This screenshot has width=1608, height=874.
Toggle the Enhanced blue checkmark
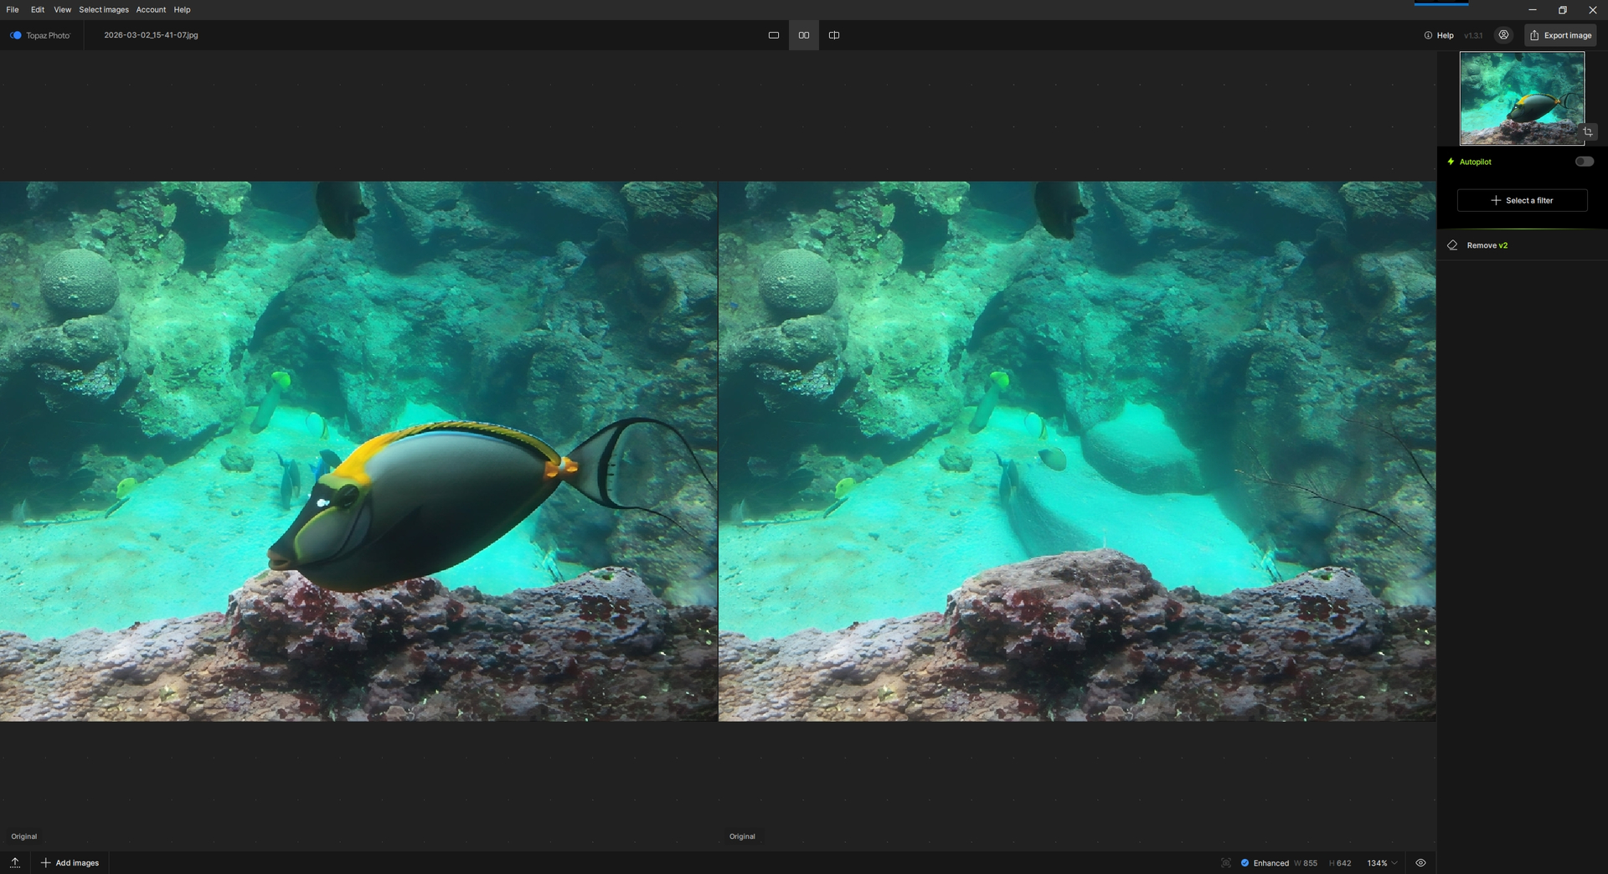(1245, 863)
